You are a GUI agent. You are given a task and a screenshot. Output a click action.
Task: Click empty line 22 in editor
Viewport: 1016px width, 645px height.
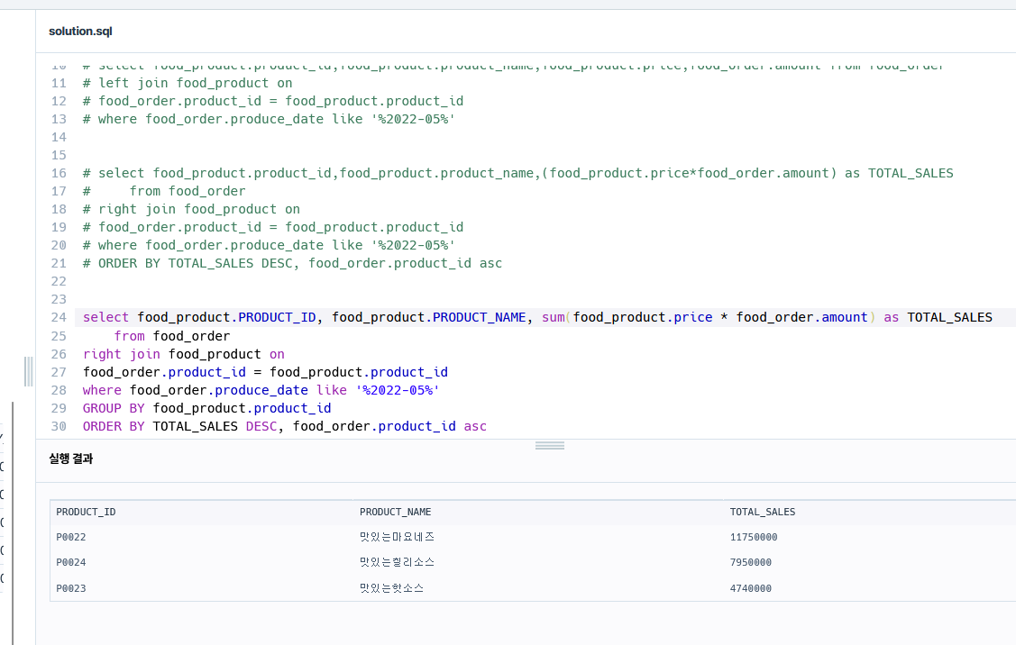(518, 281)
